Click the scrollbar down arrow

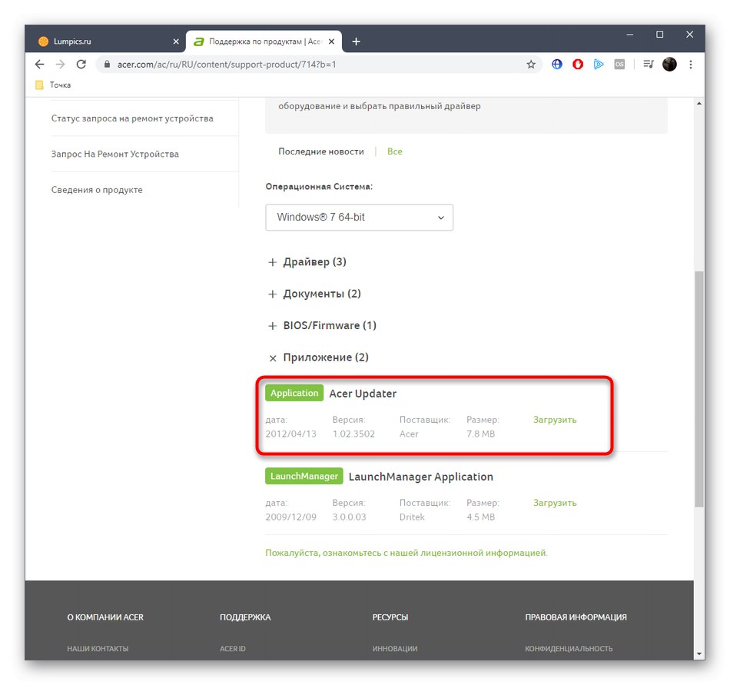(698, 654)
